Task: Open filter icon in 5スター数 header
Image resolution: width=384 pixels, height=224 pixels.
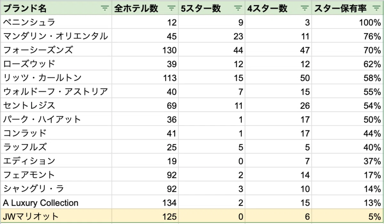Action: [x=238, y=9]
